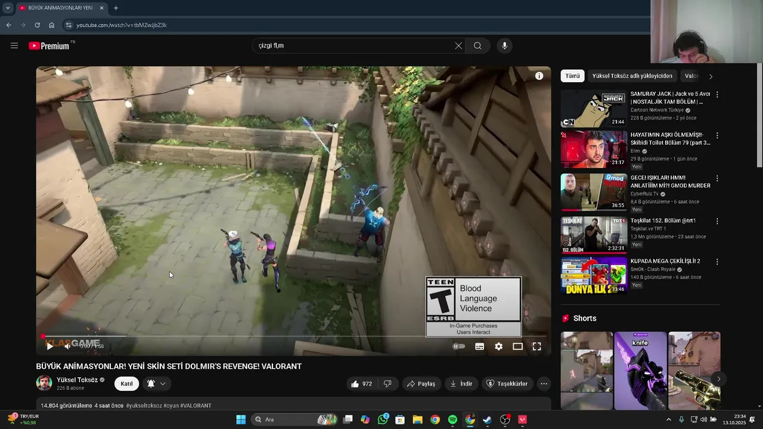Close the BÜYÜK ANİMASYONLAR tab

point(101,8)
